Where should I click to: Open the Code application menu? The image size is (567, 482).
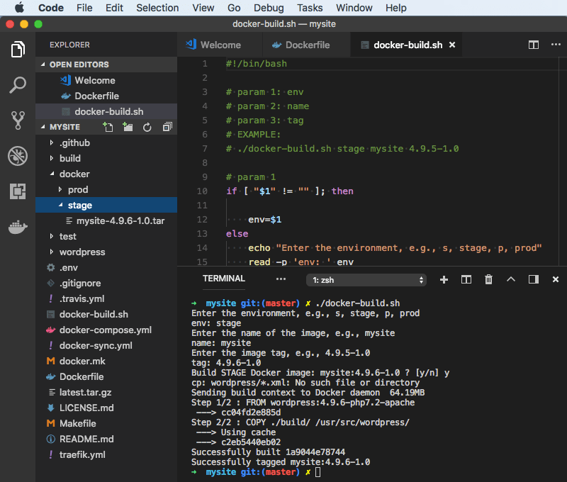pyautogui.click(x=51, y=8)
